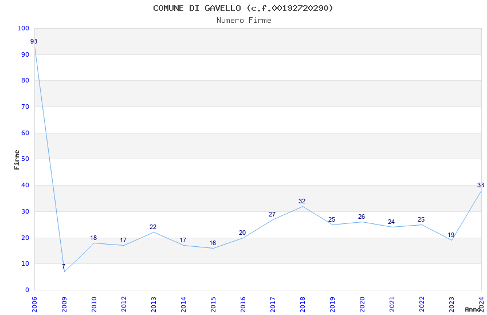Select y-axis tick label 70
The width and height of the screenshot is (487, 315).
pos(25,107)
